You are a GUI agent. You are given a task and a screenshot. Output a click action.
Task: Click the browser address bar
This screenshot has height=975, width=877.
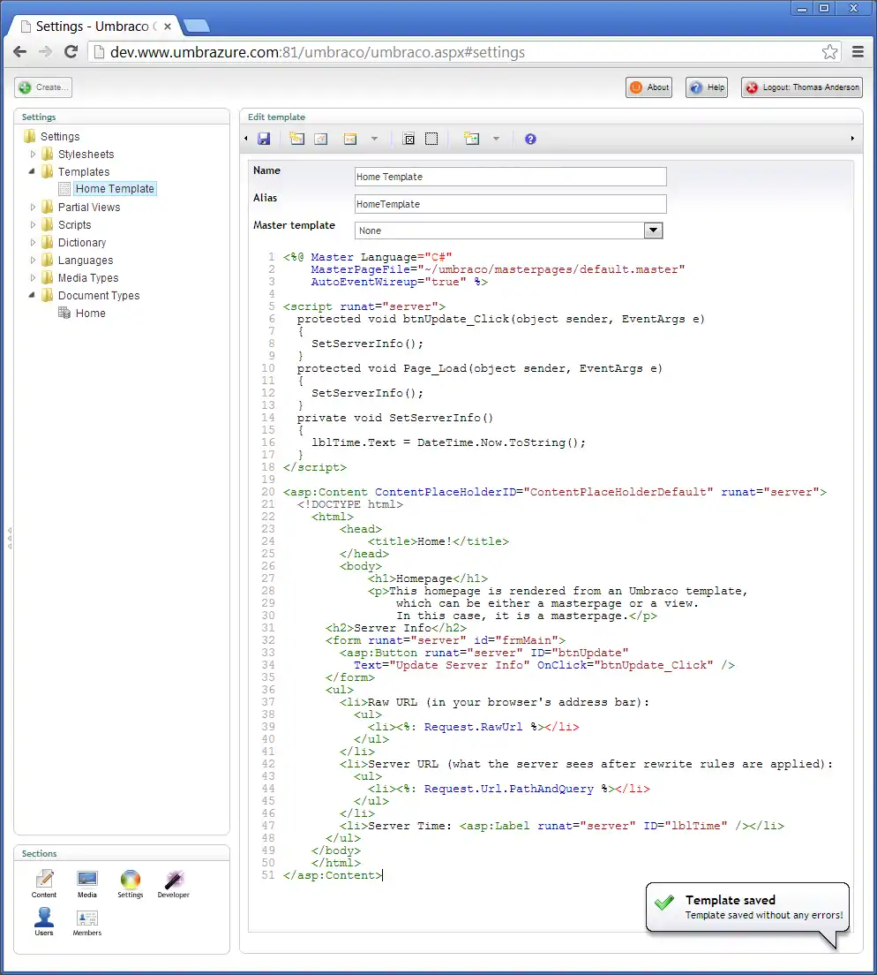click(x=465, y=51)
